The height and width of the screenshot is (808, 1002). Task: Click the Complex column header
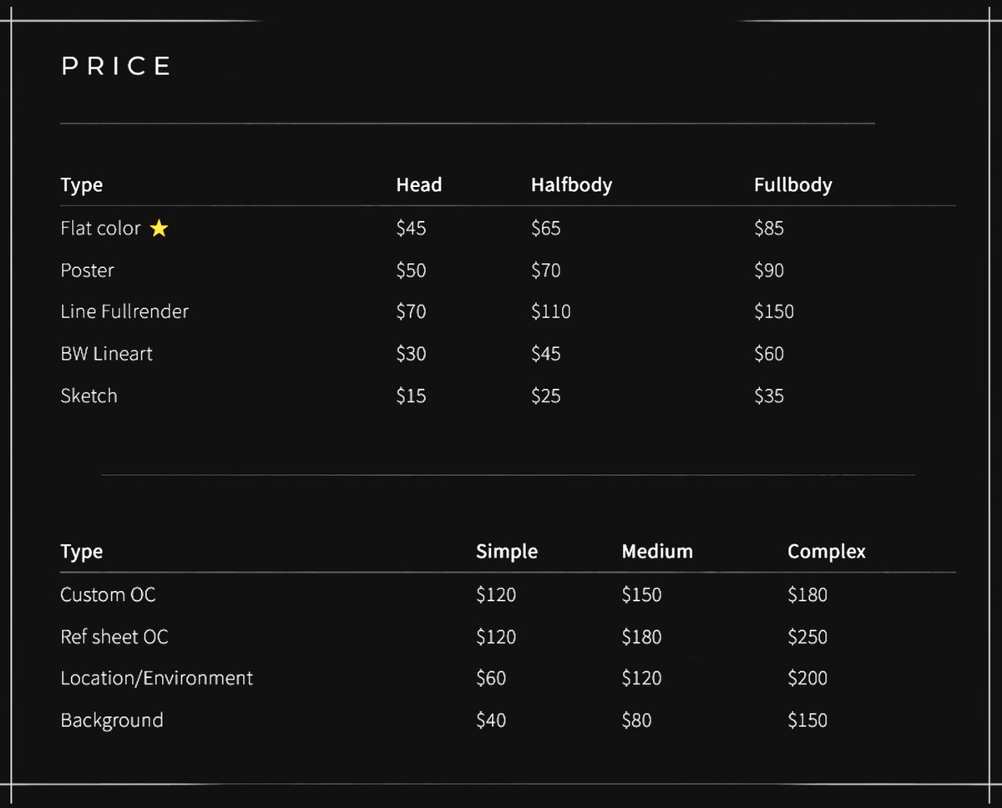(827, 552)
